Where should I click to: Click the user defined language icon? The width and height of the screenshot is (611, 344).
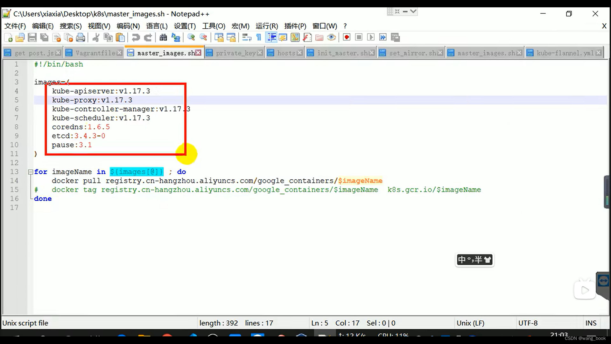[283, 38]
